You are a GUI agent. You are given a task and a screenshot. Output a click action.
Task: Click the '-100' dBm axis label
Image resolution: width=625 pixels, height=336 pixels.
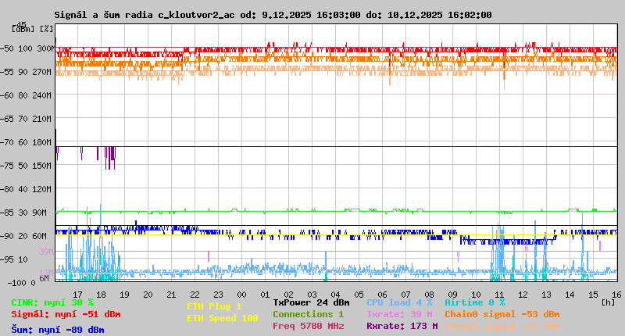(x=18, y=283)
